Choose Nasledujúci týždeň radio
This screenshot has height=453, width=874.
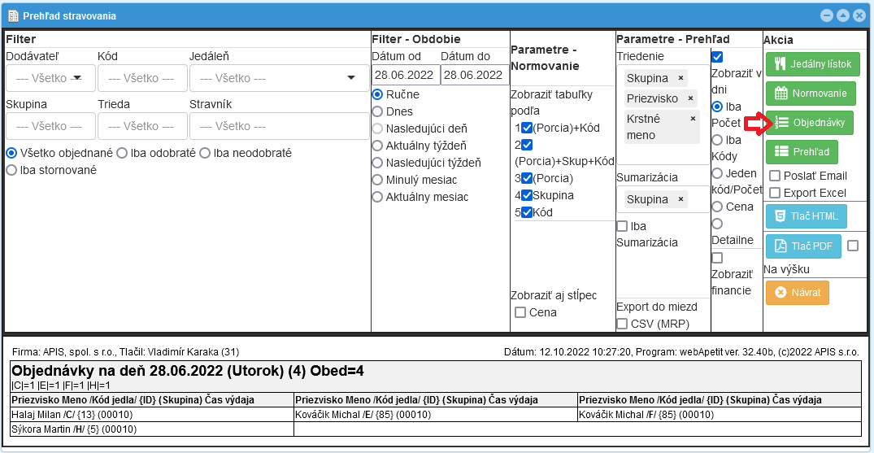pos(377,163)
